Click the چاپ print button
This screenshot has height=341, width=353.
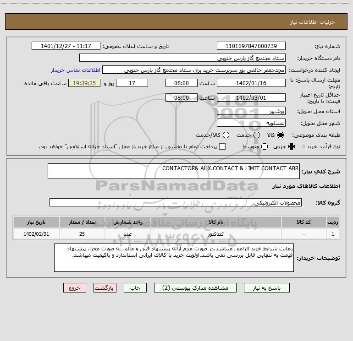coord(135,288)
